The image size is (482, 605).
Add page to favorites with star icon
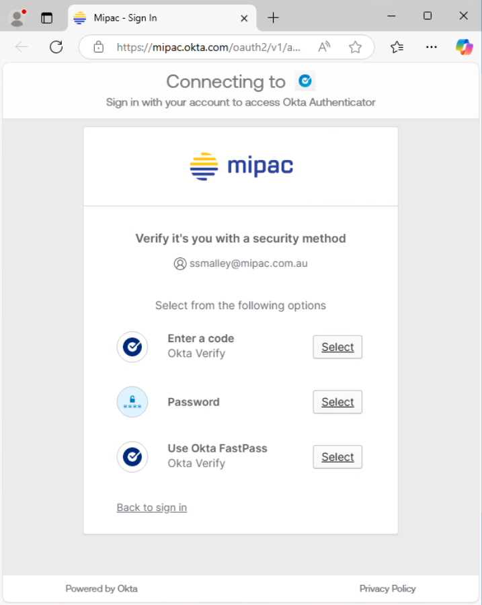pyautogui.click(x=355, y=47)
